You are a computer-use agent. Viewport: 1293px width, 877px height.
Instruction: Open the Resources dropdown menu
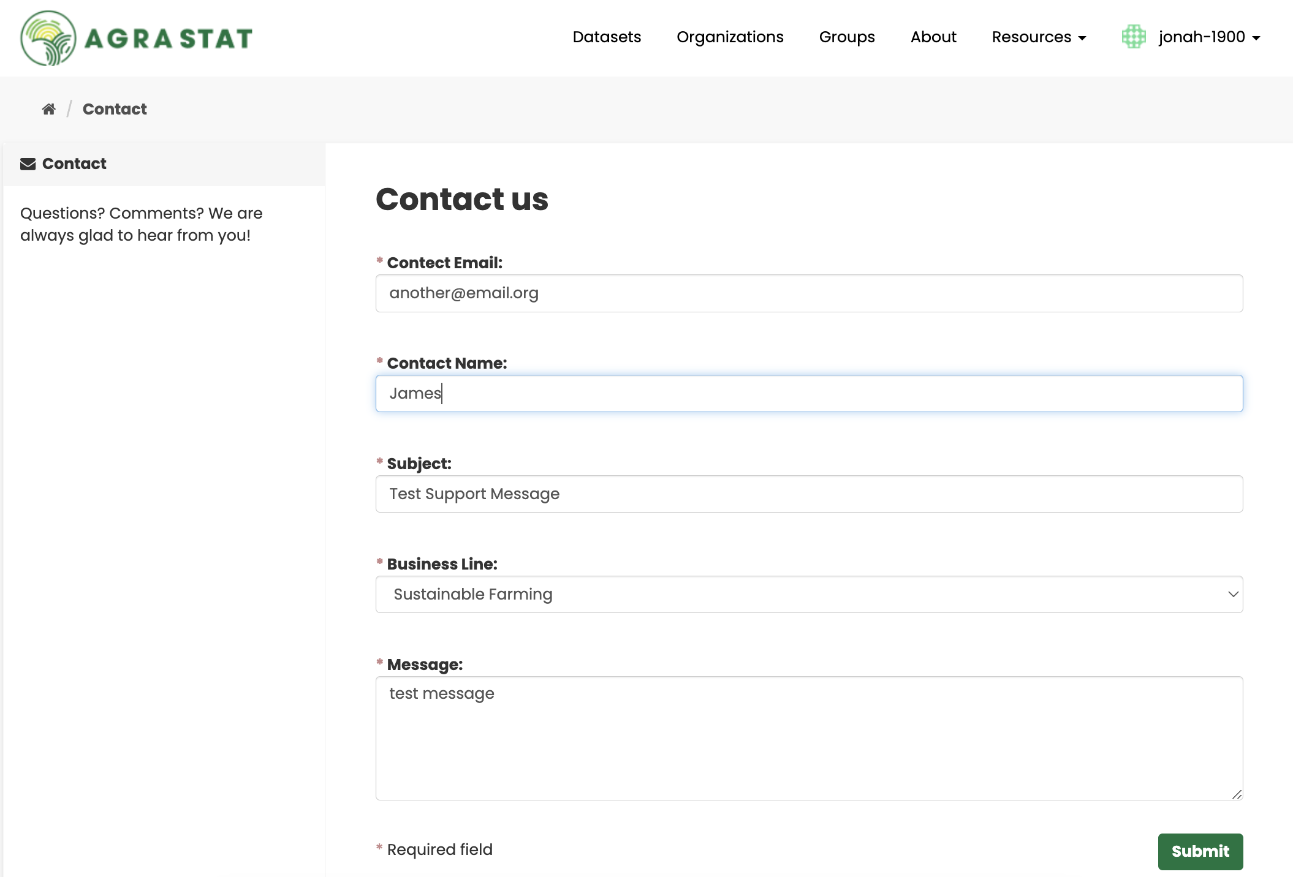pyautogui.click(x=1039, y=37)
